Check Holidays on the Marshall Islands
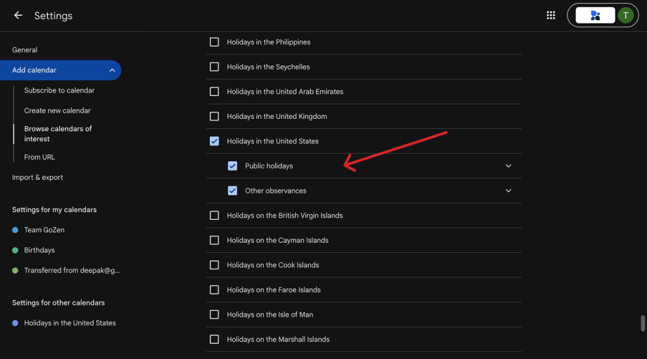Image resolution: width=647 pixels, height=359 pixels. pos(214,339)
